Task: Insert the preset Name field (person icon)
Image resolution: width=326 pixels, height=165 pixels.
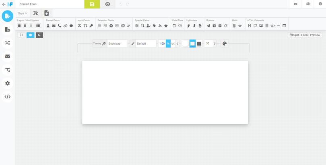Action: click(48, 26)
